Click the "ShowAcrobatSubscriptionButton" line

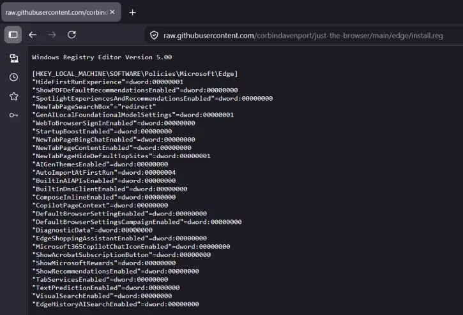(x=121, y=255)
